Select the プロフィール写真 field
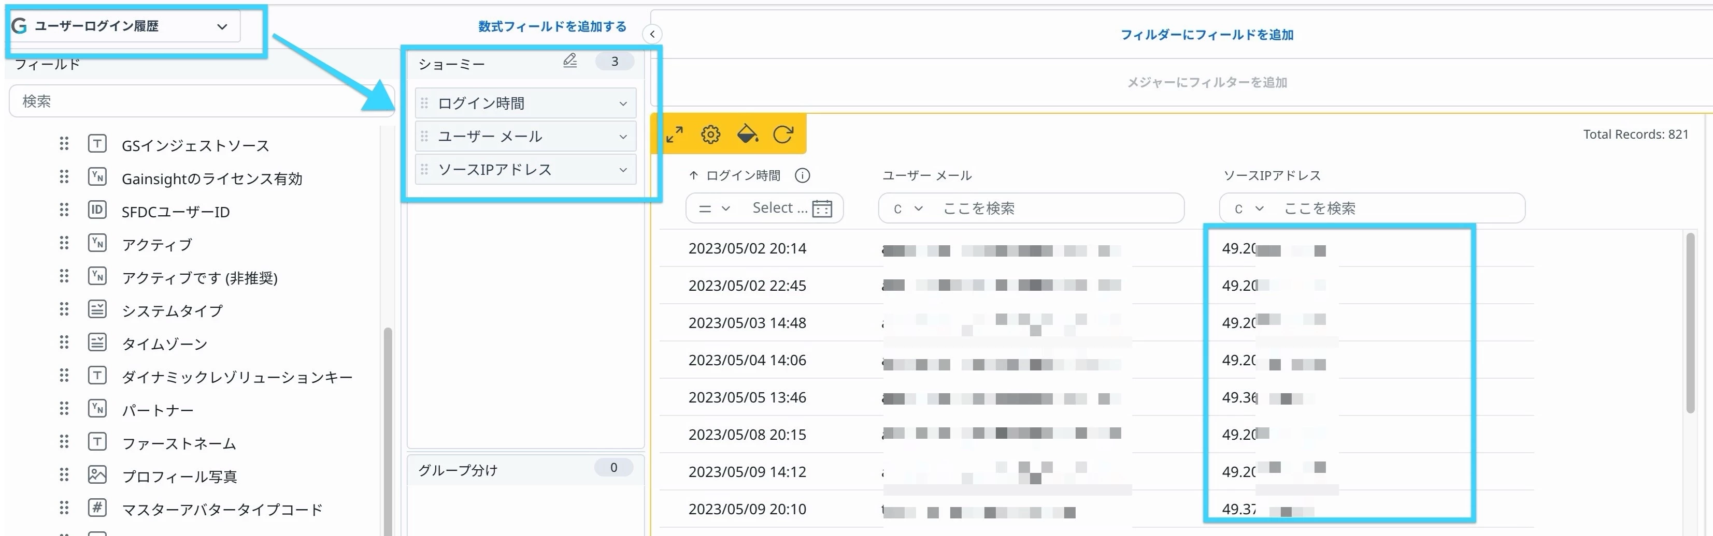 click(x=180, y=477)
